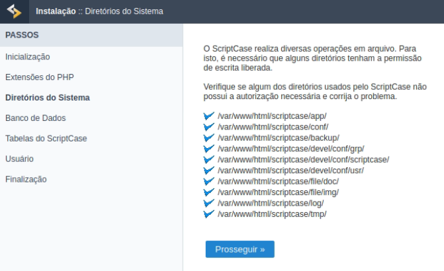Click checkmark icon beside /scriptcase/file/img/ directory
Screen dimensions: 444x271
[209, 192]
